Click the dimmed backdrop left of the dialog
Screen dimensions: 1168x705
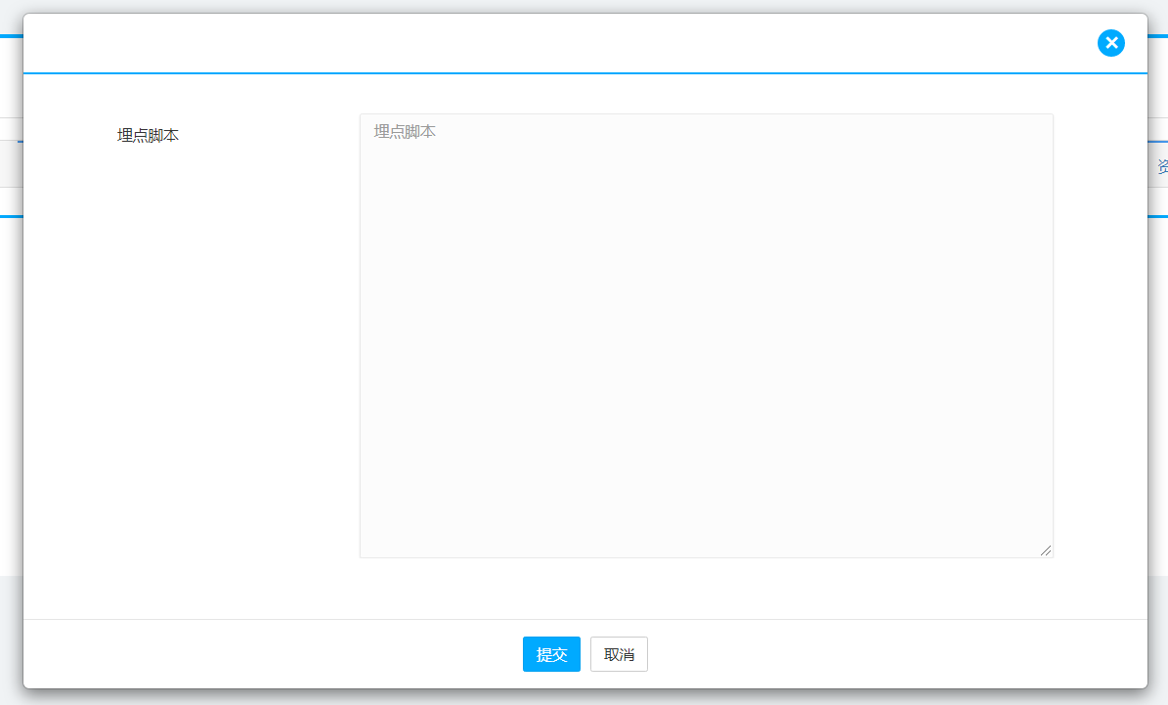[11, 391]
